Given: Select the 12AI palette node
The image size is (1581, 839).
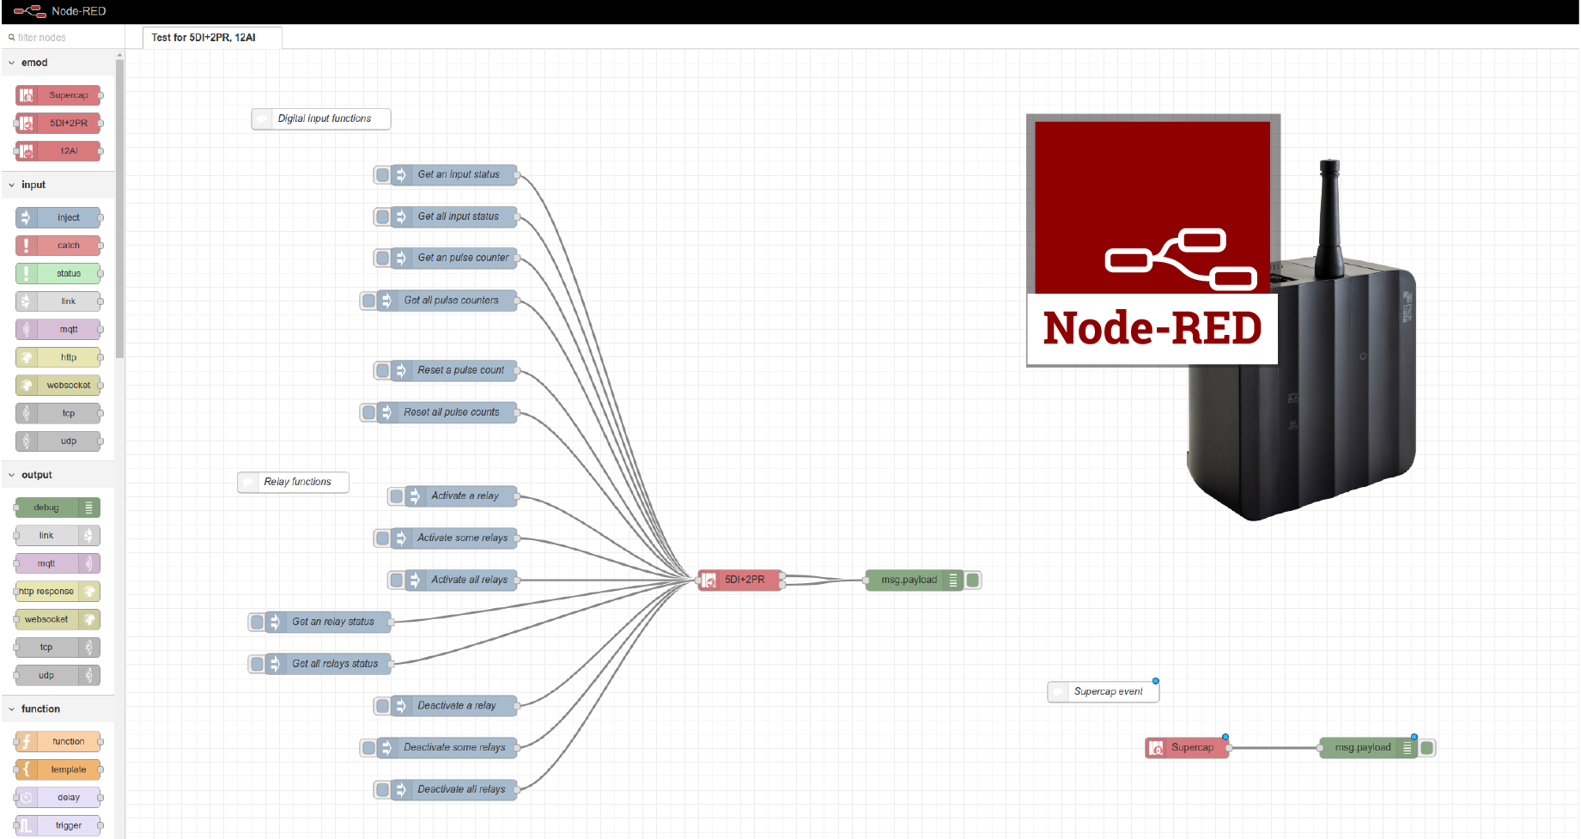Looking at the screenshot, I should pyautogui.click(x=58, y=151).
